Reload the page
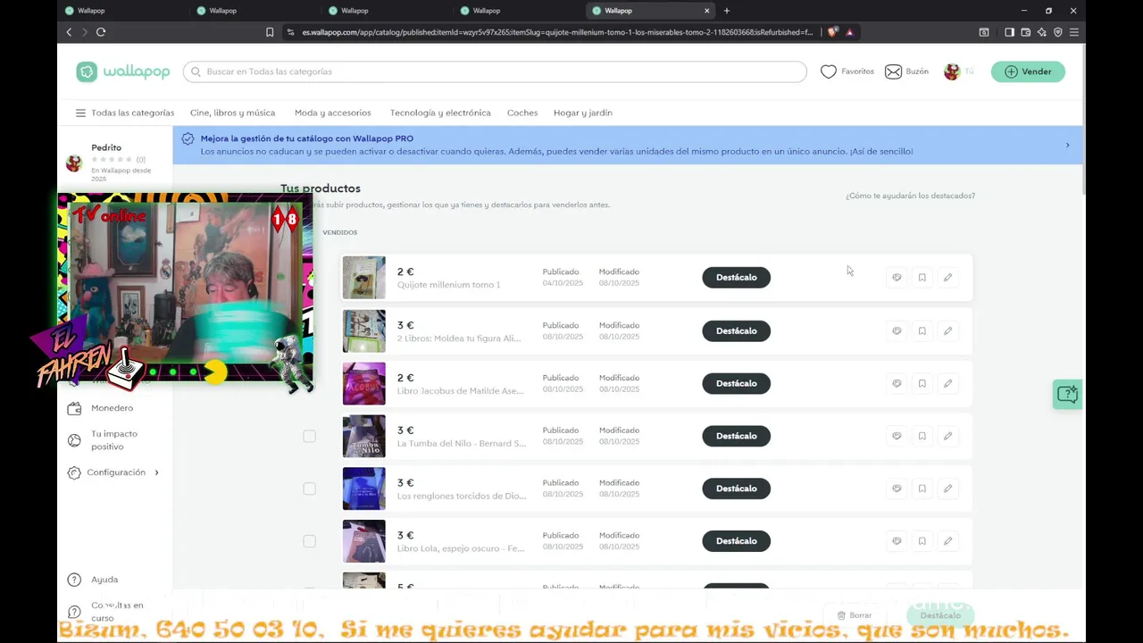Viewport: 1143px width, 643px height. coord(101,32)
